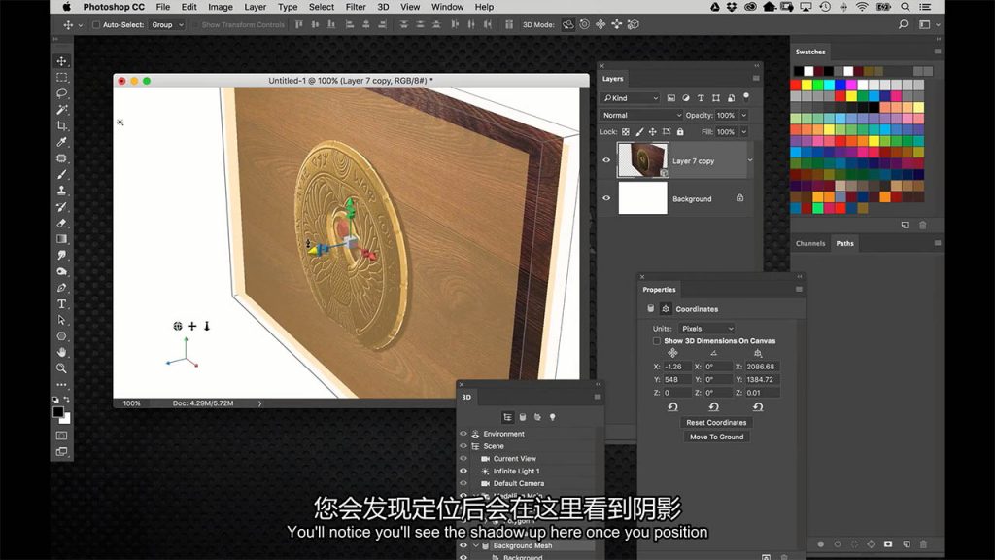Click the Layer 7 copy layer thumbnail
The image size is (995, 560).
tap(643, 159)
